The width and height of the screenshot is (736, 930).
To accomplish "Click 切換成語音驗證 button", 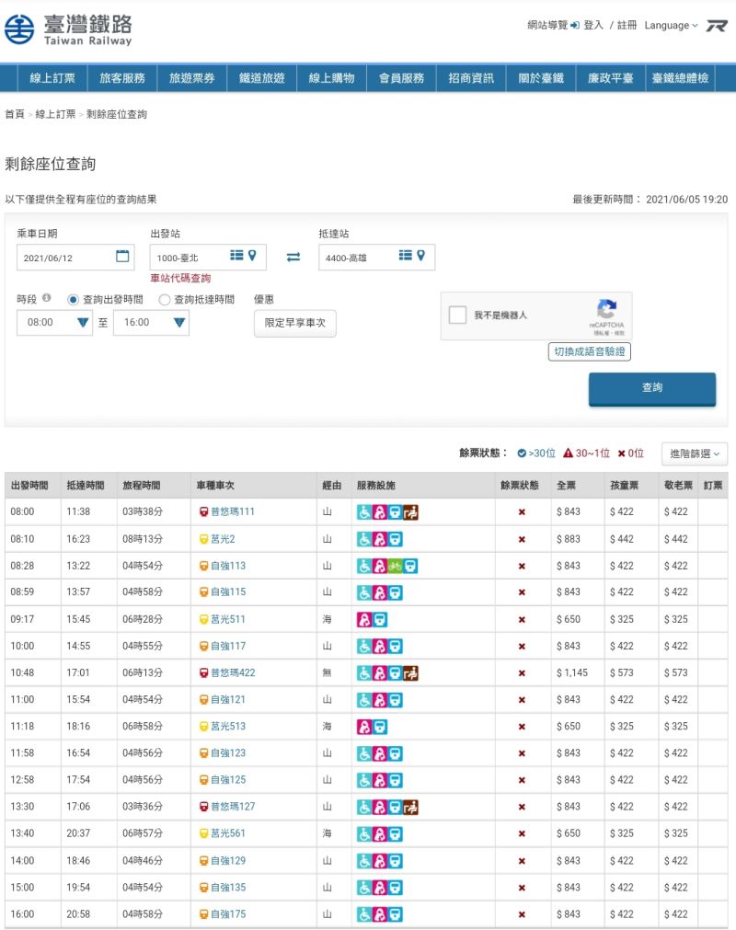I will [590, 351].
